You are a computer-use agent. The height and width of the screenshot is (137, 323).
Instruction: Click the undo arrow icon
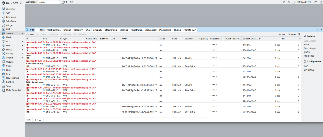pyautogui.click(x=284, y=2)
